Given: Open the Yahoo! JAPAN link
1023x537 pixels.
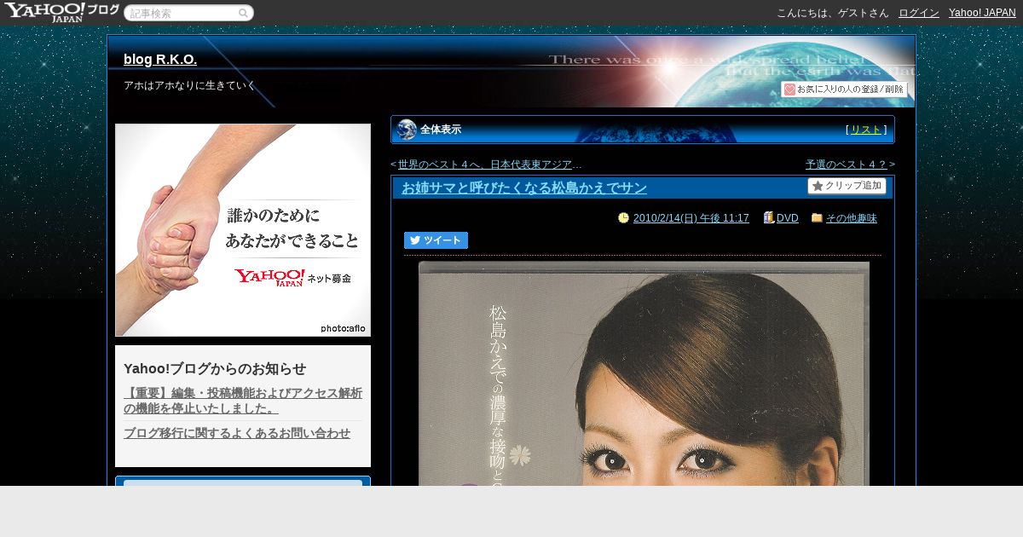Looking at the screenshot, I should tap(982, 13).
